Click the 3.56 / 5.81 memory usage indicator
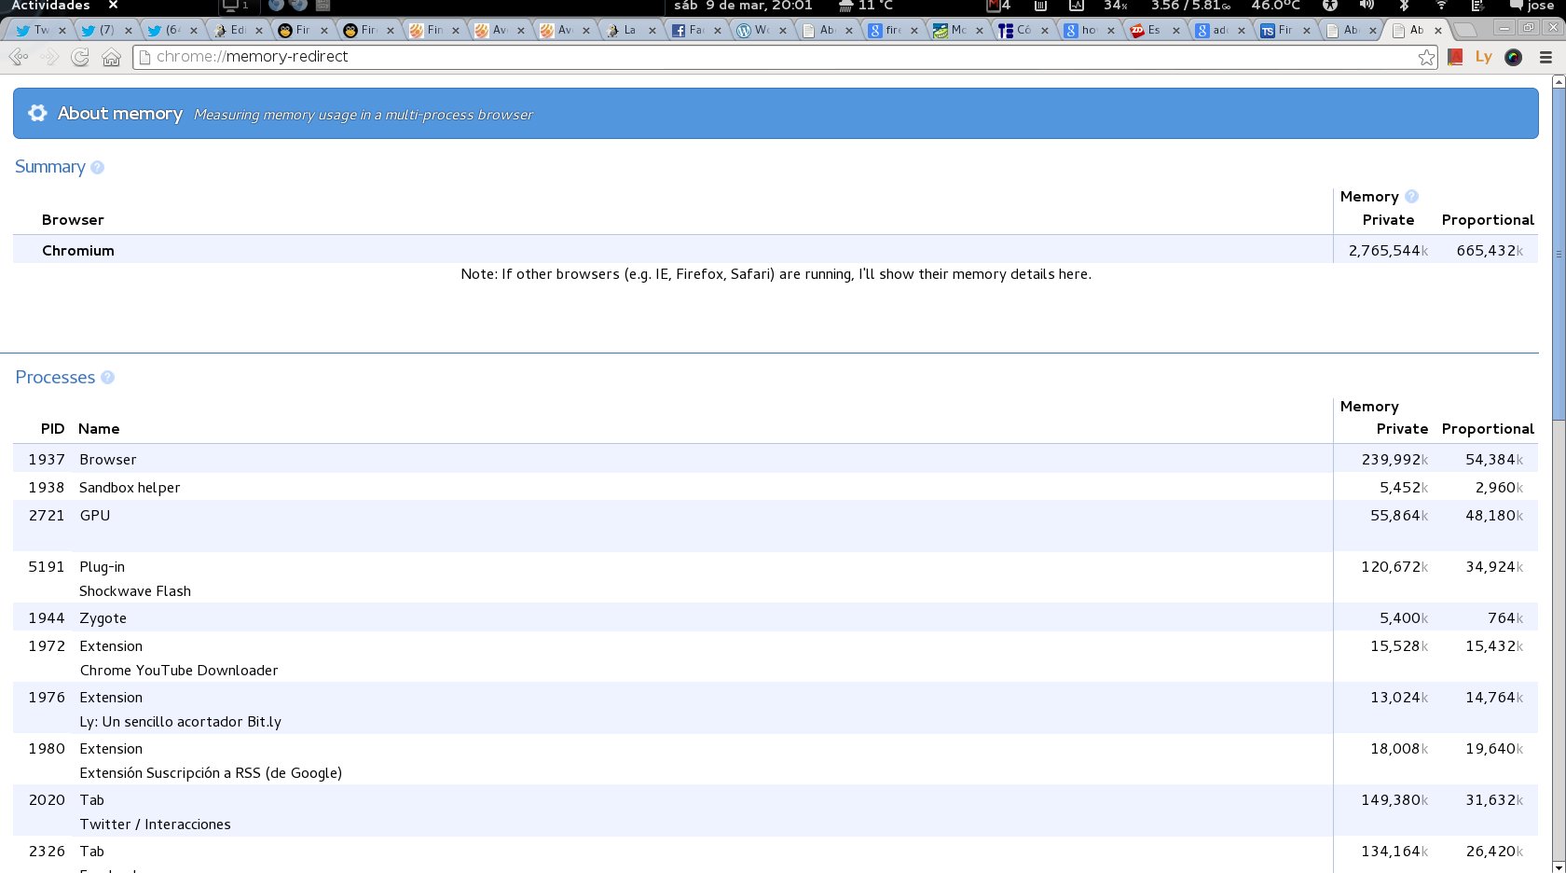The width and height of the screenshot is (1566, 873). pyautogui.click(x=1190, y=5)
